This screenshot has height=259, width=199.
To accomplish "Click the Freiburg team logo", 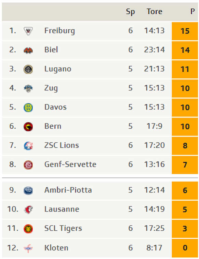I will pyautogui.click(x=28, y=31).
